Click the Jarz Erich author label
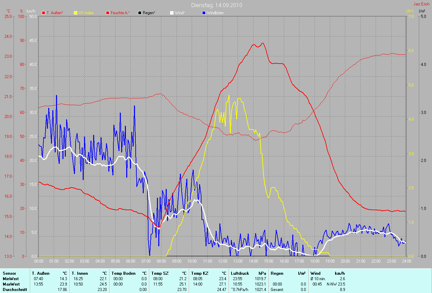The image size is (432, 293). [x=421, y=4]
